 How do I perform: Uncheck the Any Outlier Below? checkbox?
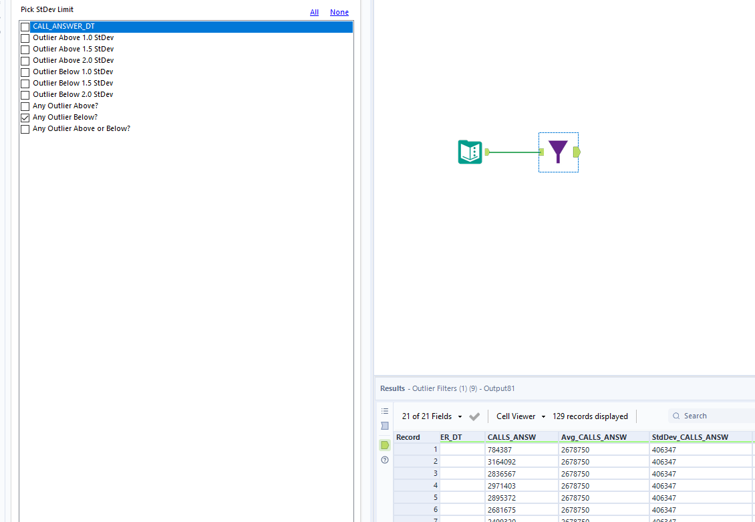tap(25, 117)
